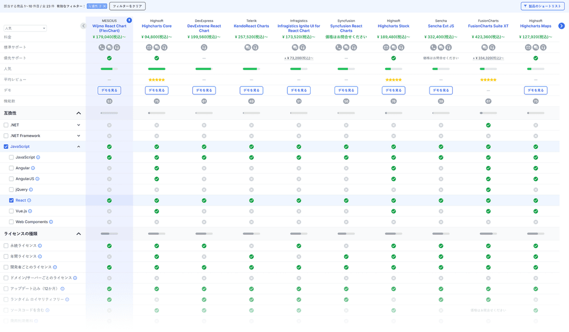Click phone support icon in Syncfusion column
This screenshot has width=569, height=332.
[338, 48]
